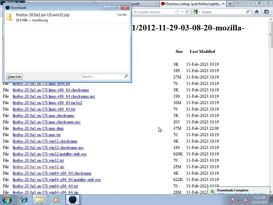Click the search magnifier in Downloads window

[x=126, y=76]
